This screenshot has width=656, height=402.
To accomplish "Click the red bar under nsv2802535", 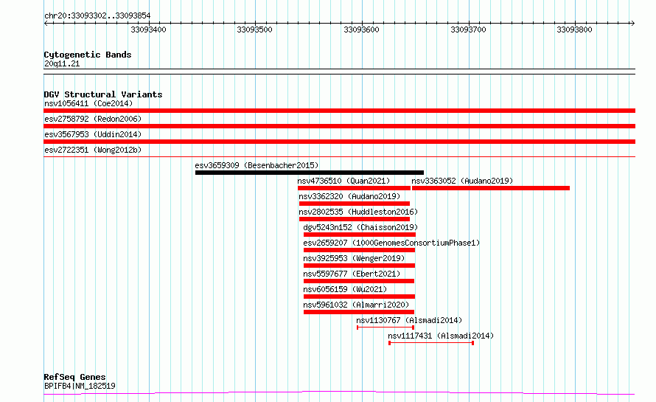I will 355,219.
